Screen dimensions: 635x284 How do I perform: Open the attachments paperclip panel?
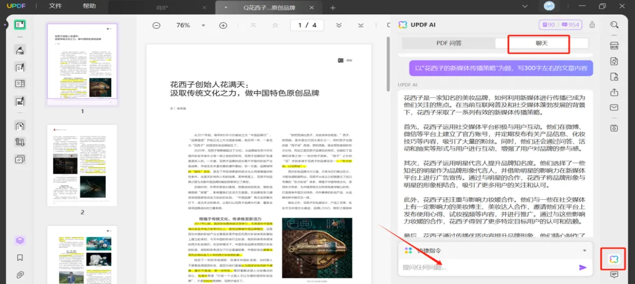pyautogui.click(x=20, y=274)
